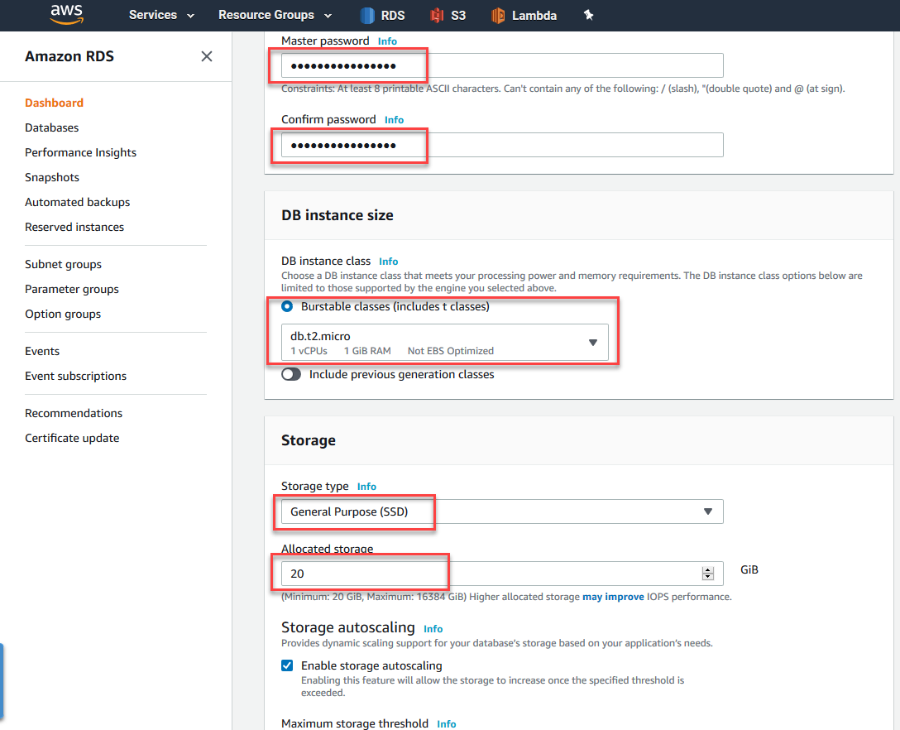The height and width of the screenshot is (730, 900).
Task: Click Info link next to Maximum storage threshold
Action: click(x=447, y=724)
